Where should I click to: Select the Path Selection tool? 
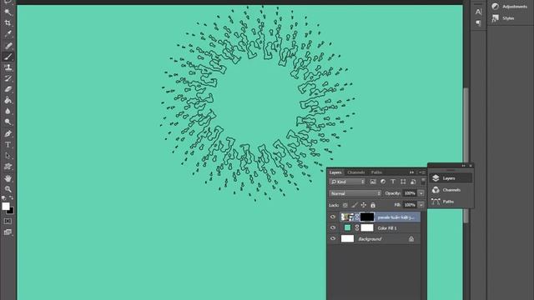8,156
